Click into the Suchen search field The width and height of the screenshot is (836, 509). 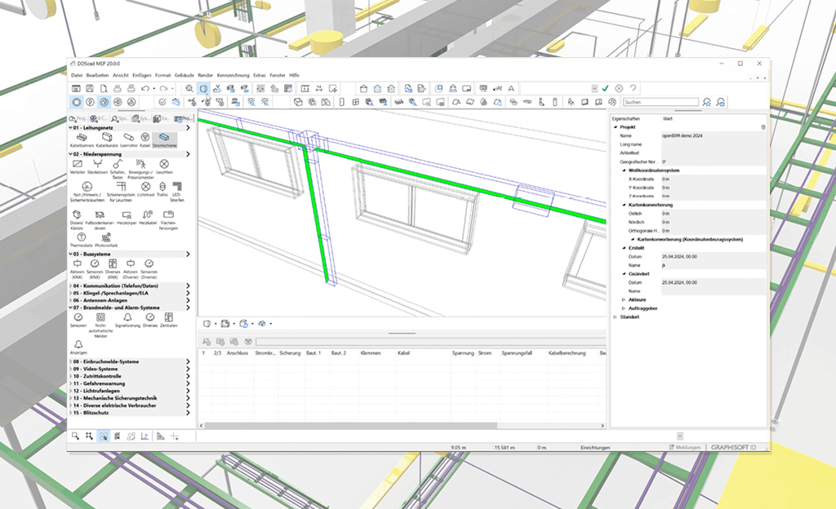point(660,102)
